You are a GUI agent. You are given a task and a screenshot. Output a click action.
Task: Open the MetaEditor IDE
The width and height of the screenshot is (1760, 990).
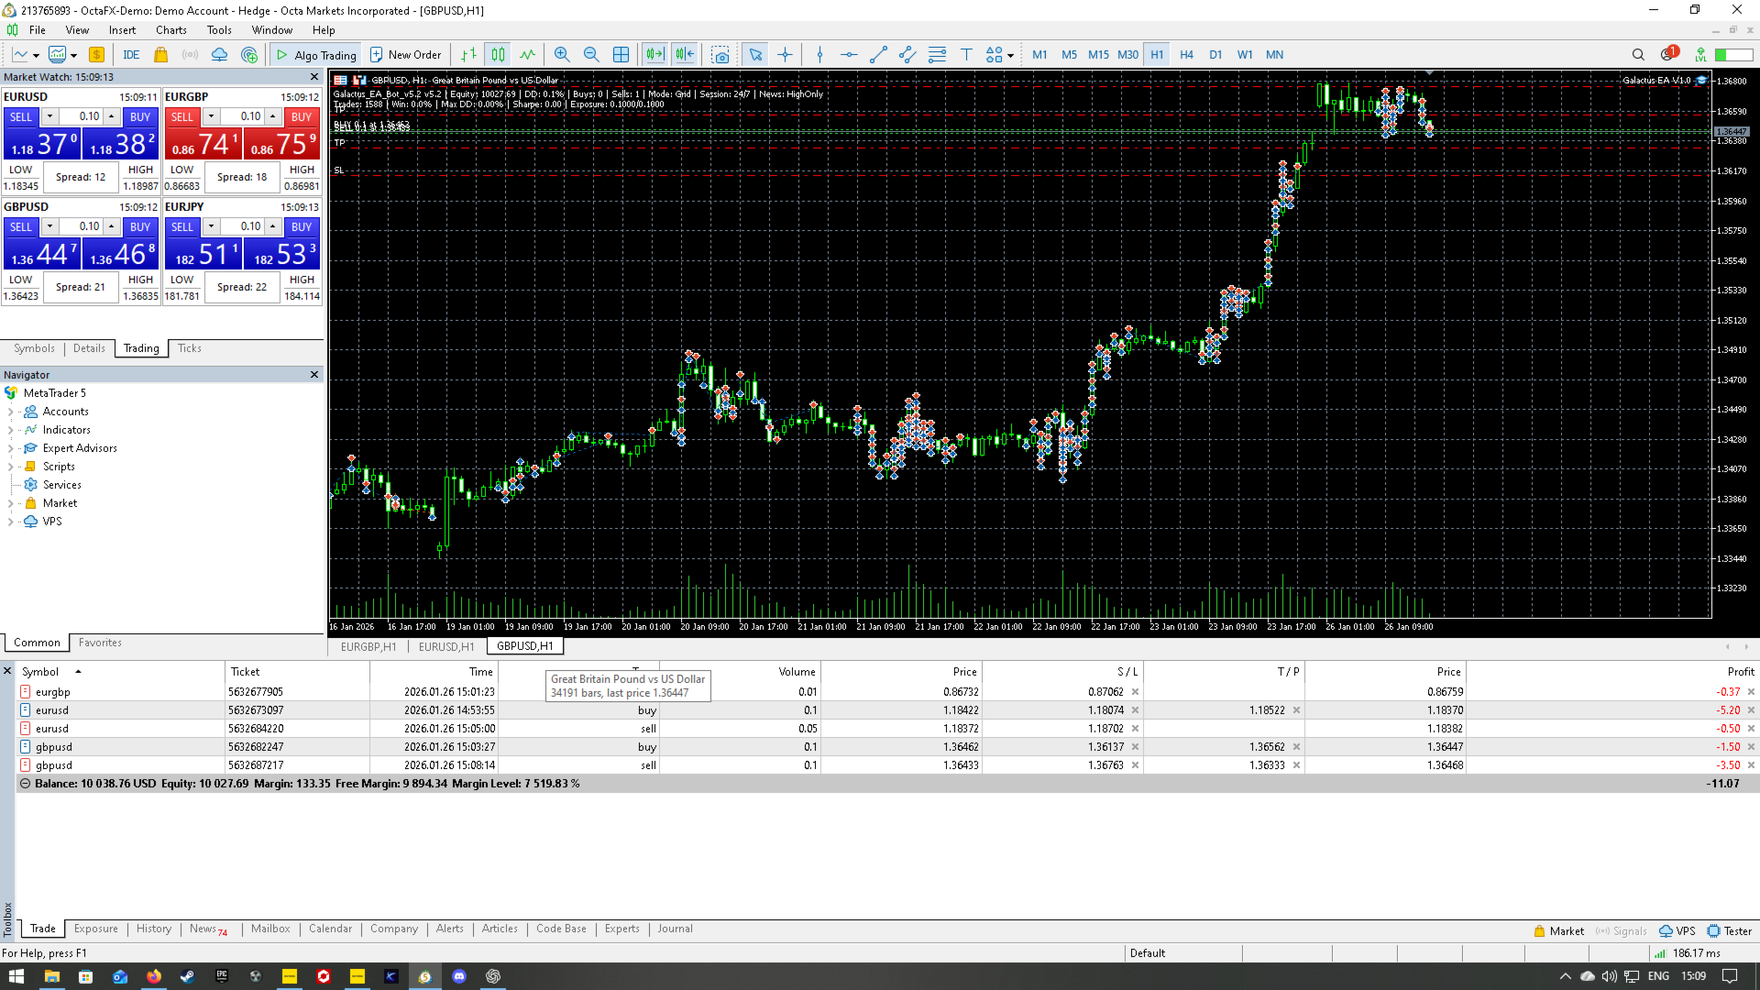[131, 55]
